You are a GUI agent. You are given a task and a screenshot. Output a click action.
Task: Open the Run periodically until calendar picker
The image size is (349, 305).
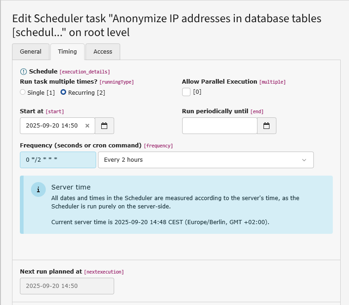pos(267,126)
